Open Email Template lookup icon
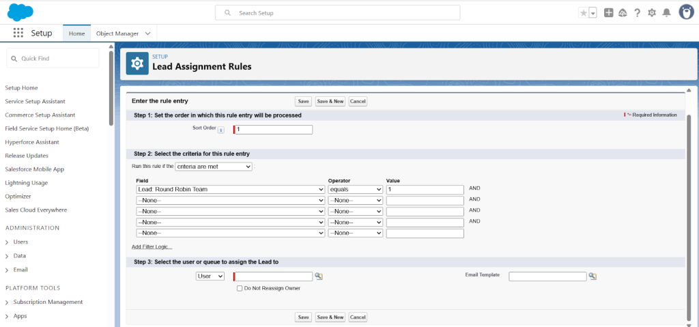This screenshot has height=327, width=699. point(593,276)
